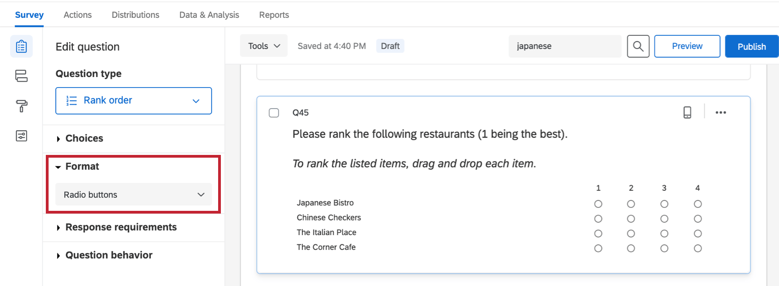Expand Response requirements section
The height and width of the screenshot is (286, 779).
click(x=120, y=227)
